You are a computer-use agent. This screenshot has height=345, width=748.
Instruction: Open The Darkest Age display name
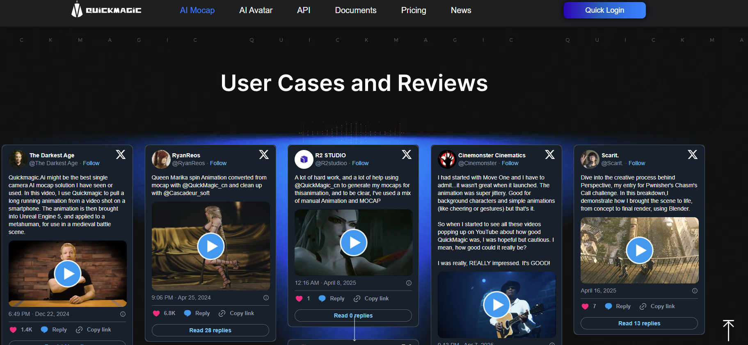pyautogui.click(x=52, y=155)
